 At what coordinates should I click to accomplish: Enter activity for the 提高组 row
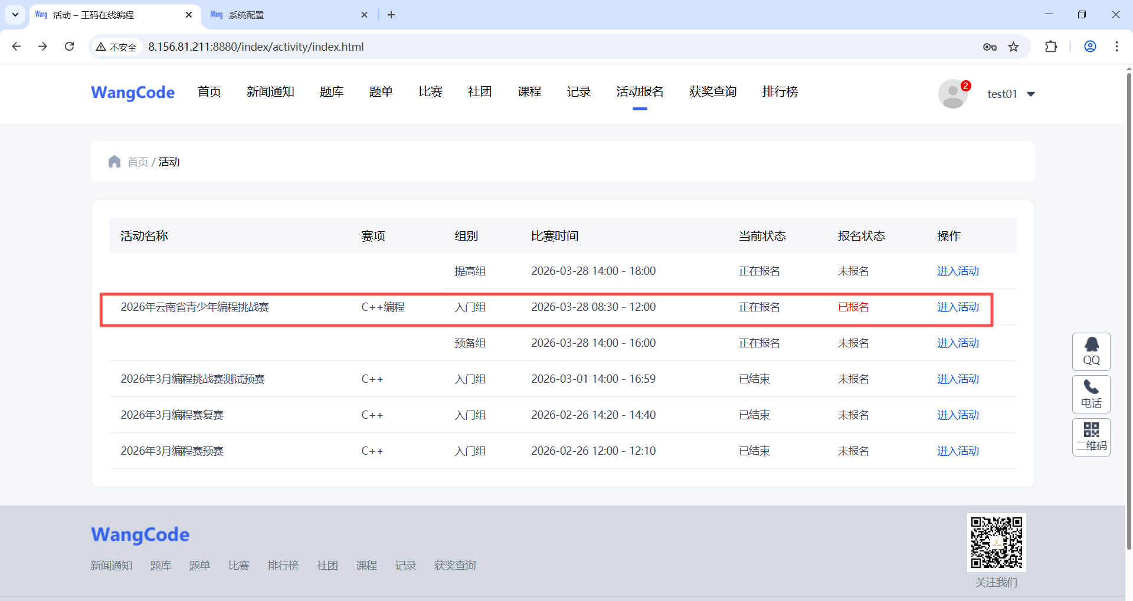tap(958, 271)
